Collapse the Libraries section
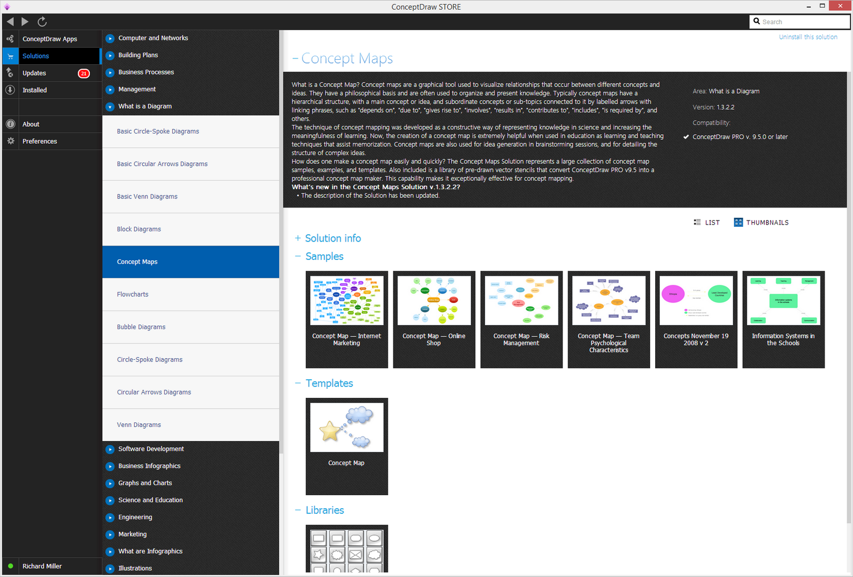Image resolution: width=853 pixels, height=577 pixels. [x=297, y=510]
